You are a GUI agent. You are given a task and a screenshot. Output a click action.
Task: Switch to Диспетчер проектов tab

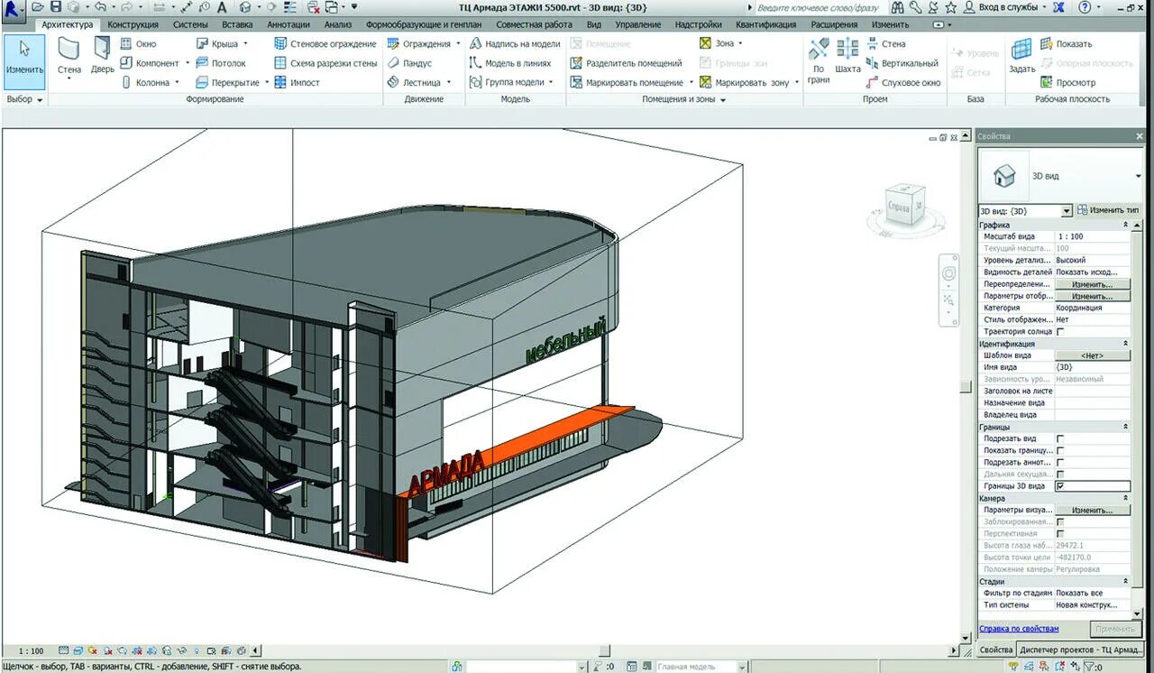point(1083,650)
